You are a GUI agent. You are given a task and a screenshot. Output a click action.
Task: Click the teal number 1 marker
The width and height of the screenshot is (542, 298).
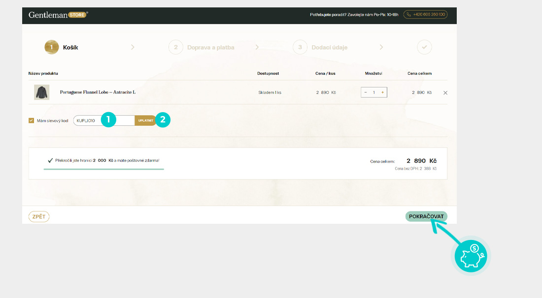pos(108,119)
